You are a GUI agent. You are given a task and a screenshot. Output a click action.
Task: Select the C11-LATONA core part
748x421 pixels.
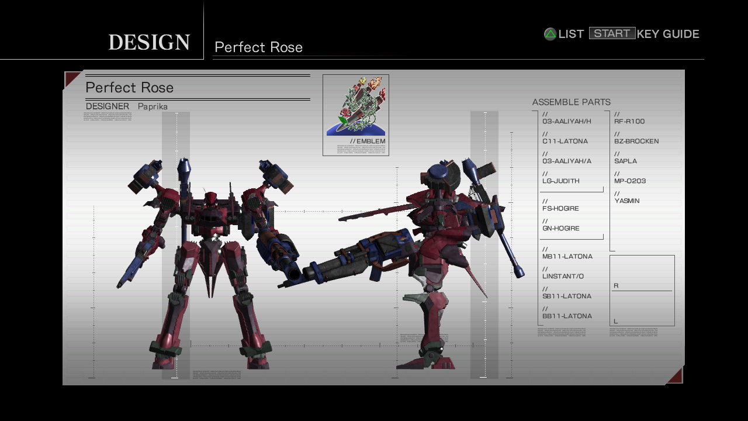(x=565, y=141)
